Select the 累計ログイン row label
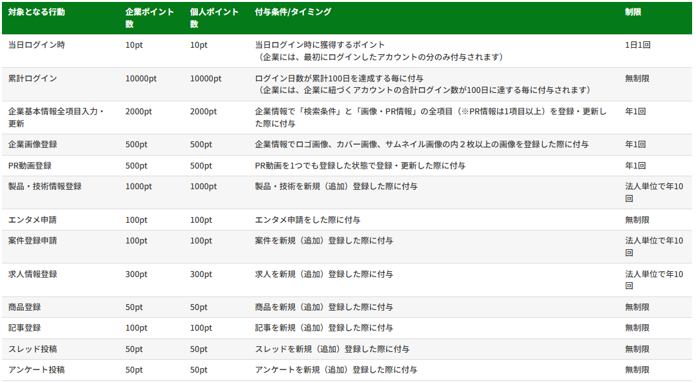 pyautogui.click(x=32, y=79)
